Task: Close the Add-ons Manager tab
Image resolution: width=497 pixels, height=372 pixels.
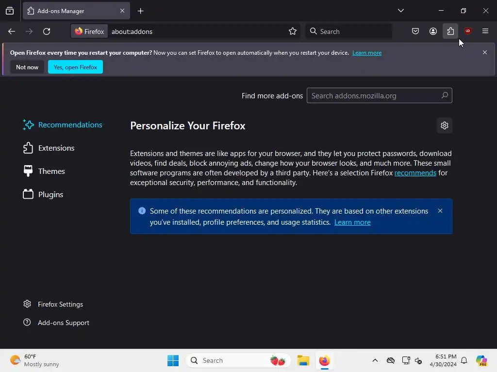Action: point(122,11)
